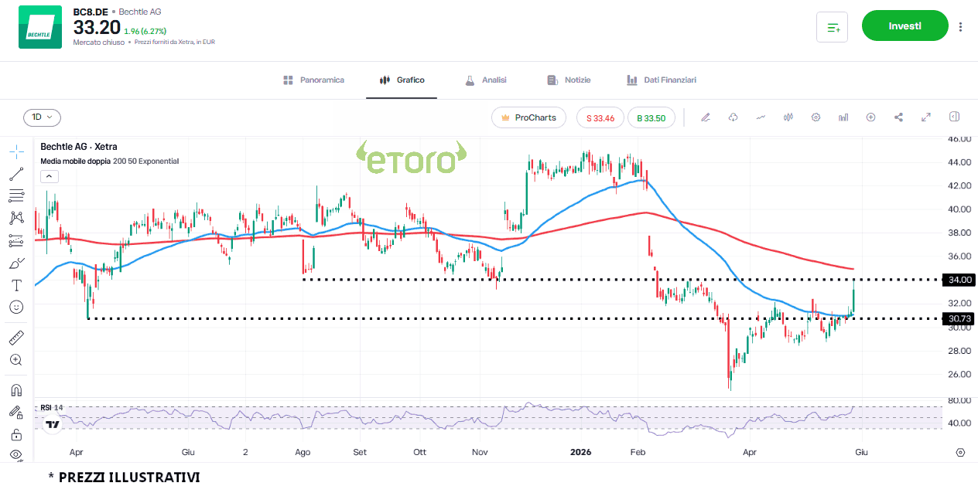Switch to the Panoramica tab

pyautogui.click(x=313, y=80)
